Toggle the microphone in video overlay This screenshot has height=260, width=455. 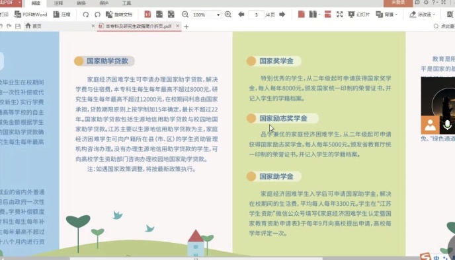[x=447, y=125]
